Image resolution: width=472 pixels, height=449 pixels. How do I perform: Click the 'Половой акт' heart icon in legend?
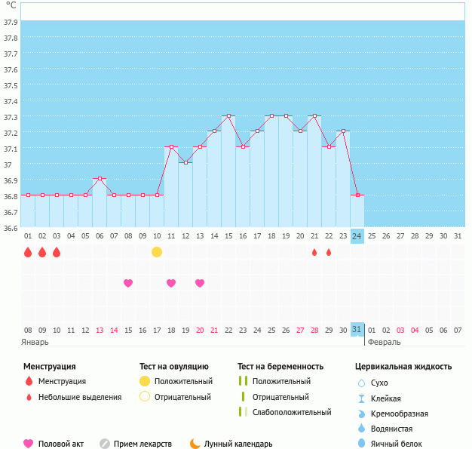(29, 444)
